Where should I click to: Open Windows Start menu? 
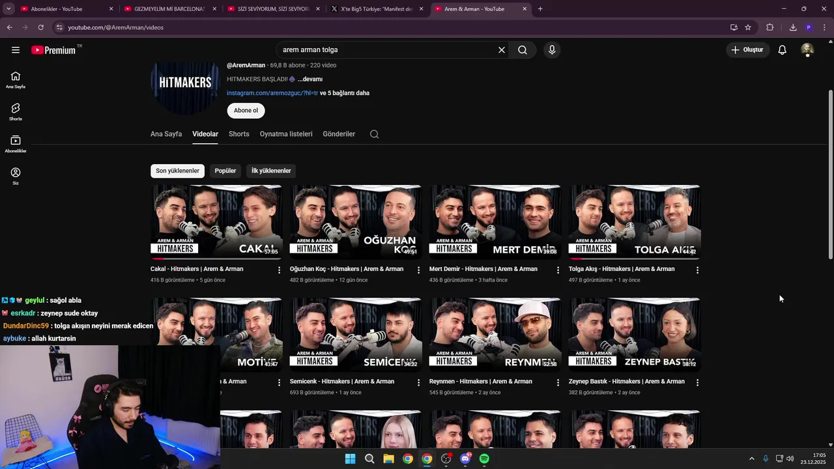pyautogui.click(x=350, y=459)
